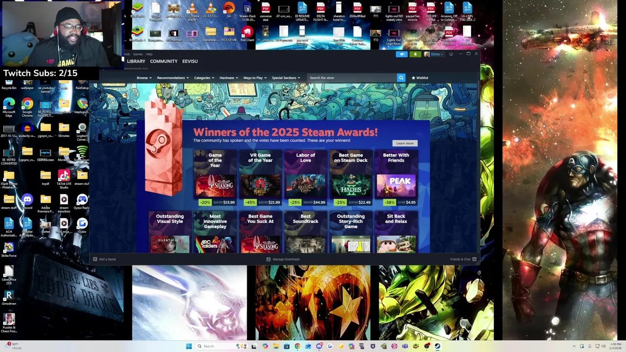Open the green Steam notifications bell
This screenshot has width=626, height=352.
(x=415, y=54)
